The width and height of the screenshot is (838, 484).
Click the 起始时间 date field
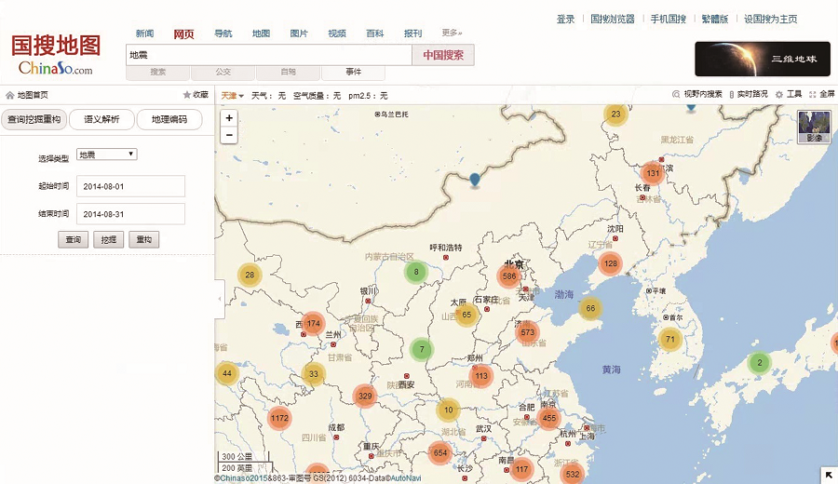click(x=130, y=186)
